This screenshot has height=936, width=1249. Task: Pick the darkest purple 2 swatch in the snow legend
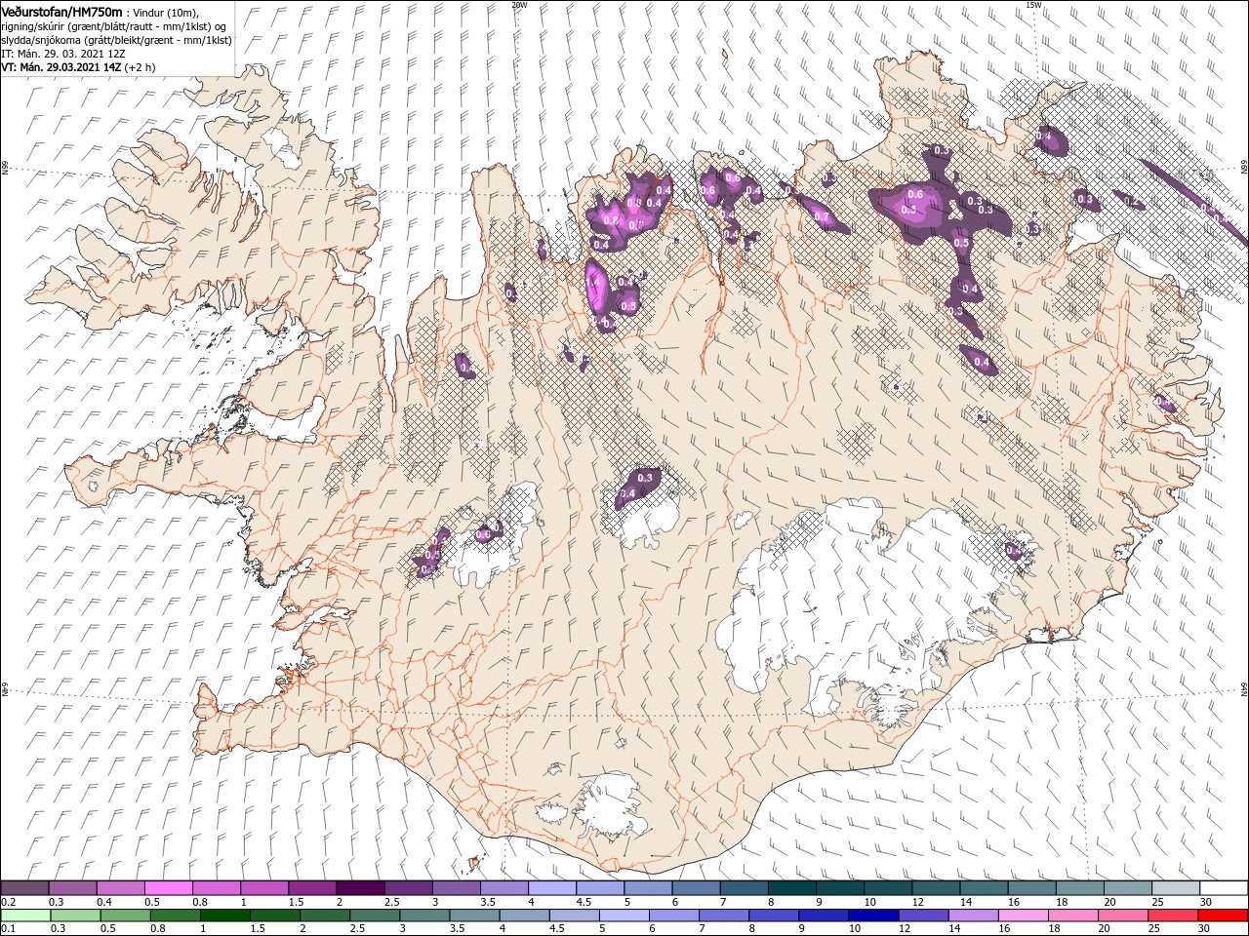point(360,888)
